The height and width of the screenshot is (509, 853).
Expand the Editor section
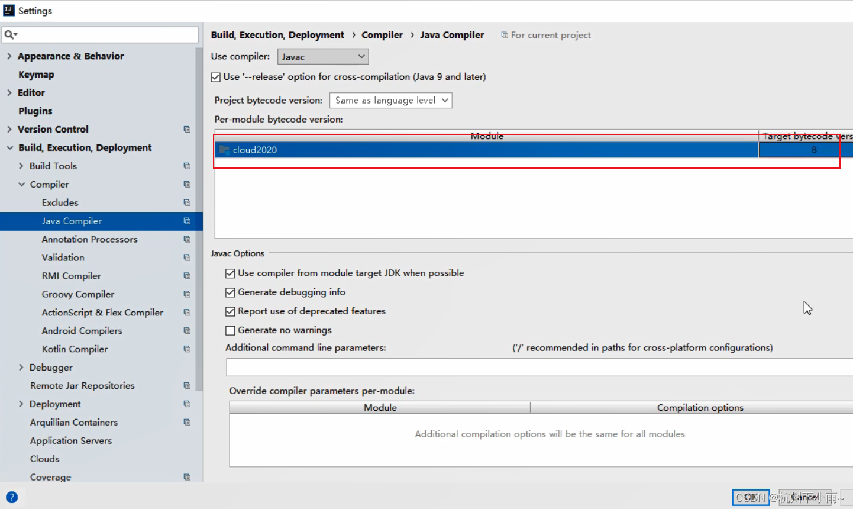9,92
